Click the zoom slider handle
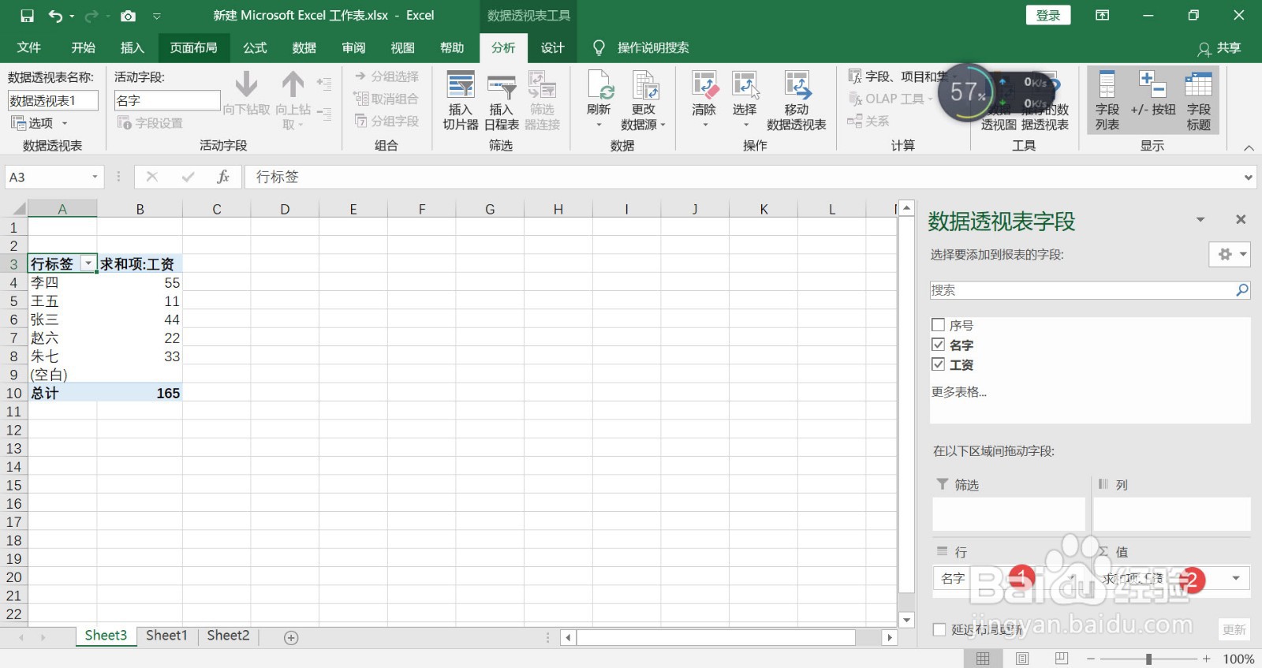Image resolution: width=1262 pixels, height=668 pixels. pos(1148,659)
